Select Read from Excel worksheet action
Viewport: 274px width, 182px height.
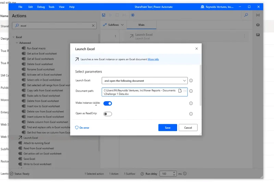(39, 148)
